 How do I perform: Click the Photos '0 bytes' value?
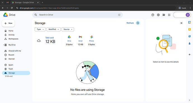click(91, 44)
